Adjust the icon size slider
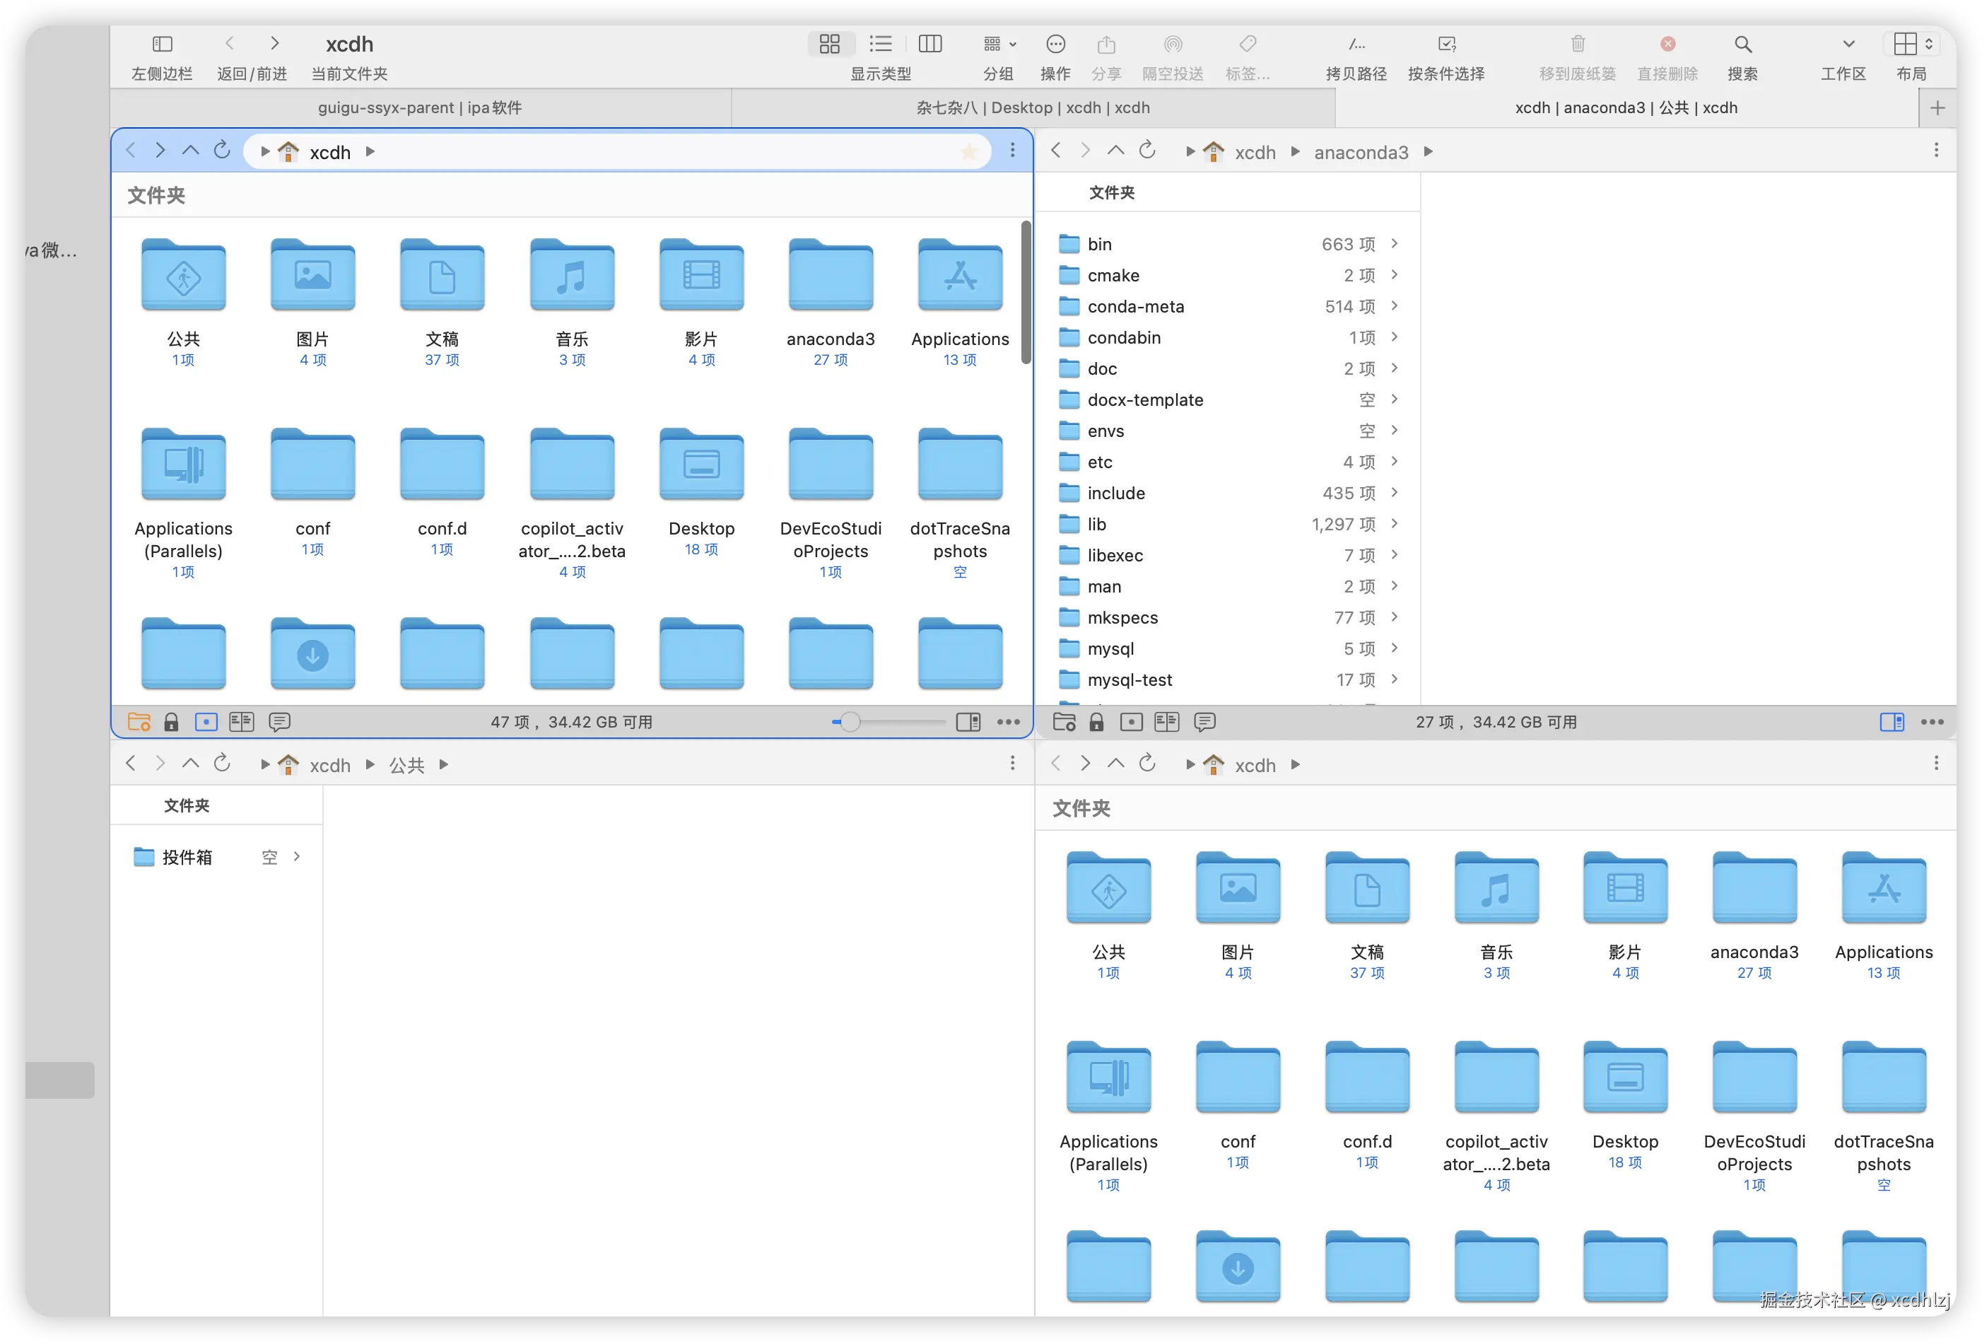This screenshot has width=1982, height=1342. tap(850, 723)
